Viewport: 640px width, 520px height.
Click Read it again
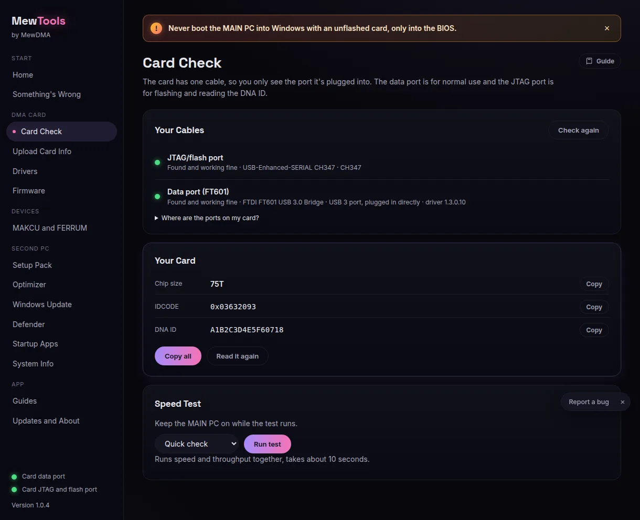click(238, 356)
